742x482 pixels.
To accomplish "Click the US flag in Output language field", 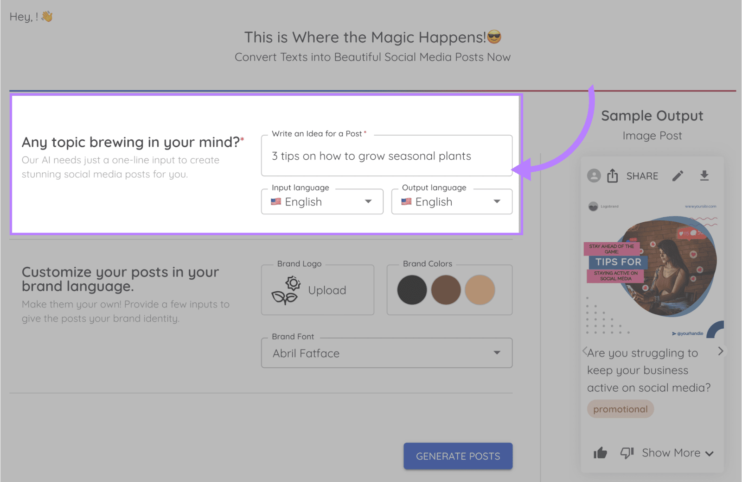I will [406, 201].
